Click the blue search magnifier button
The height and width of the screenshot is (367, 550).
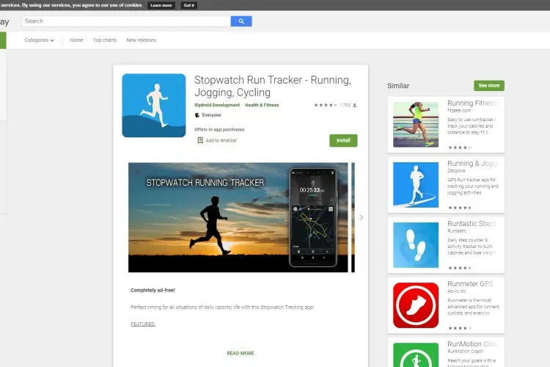241,21
